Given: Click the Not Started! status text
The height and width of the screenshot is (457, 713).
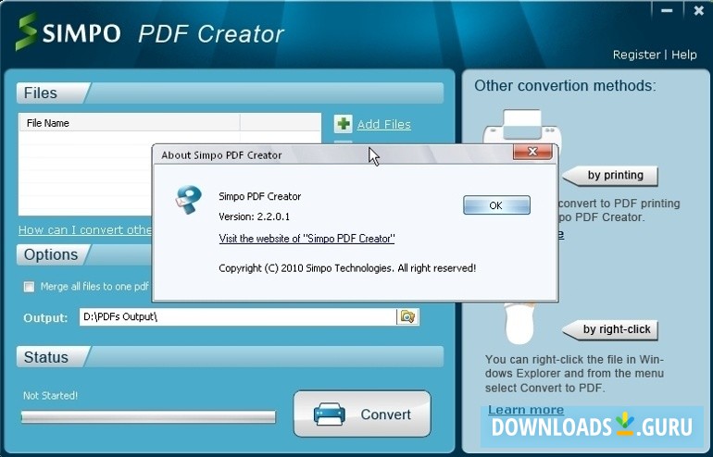Looking at the screenshot, I should click(51, 396).
